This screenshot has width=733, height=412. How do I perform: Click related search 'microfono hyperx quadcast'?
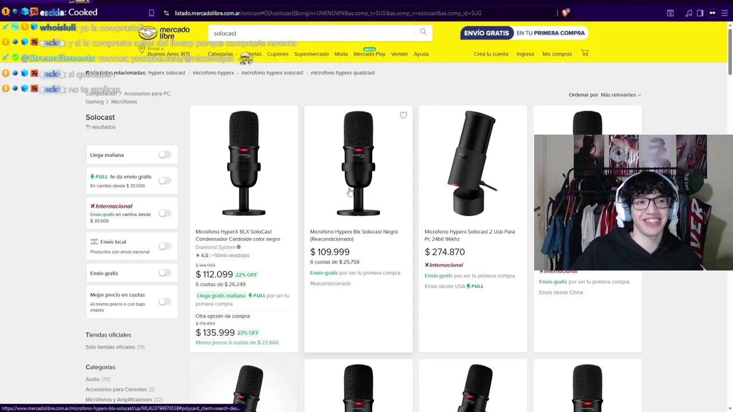pyautogui.click(x=342, y=73)
